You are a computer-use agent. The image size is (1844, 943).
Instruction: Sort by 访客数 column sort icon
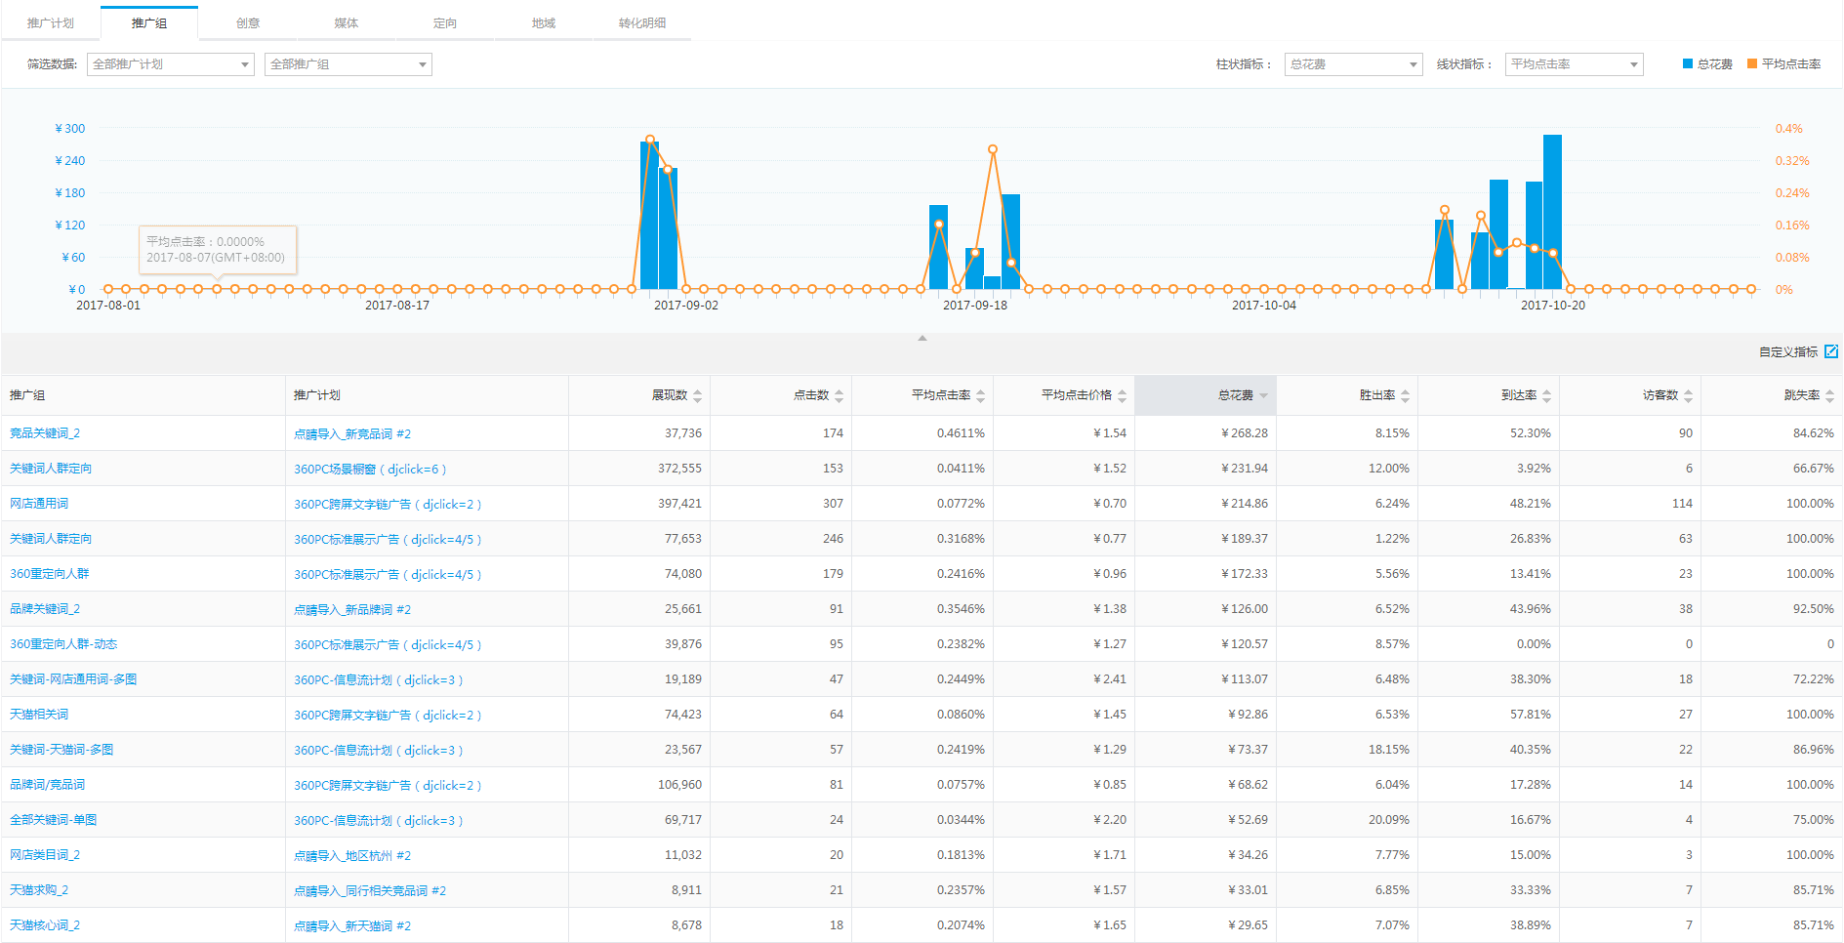coord(1688,395)
